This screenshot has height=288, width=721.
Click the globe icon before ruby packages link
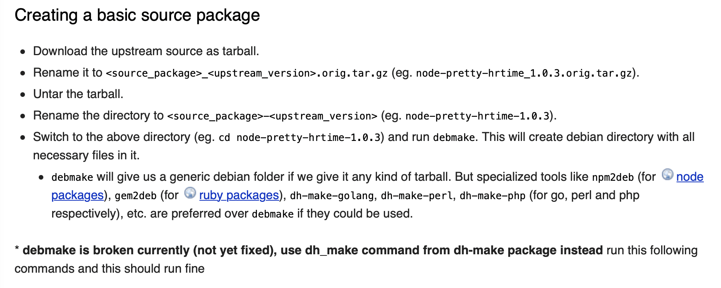[x=190, y=193]
